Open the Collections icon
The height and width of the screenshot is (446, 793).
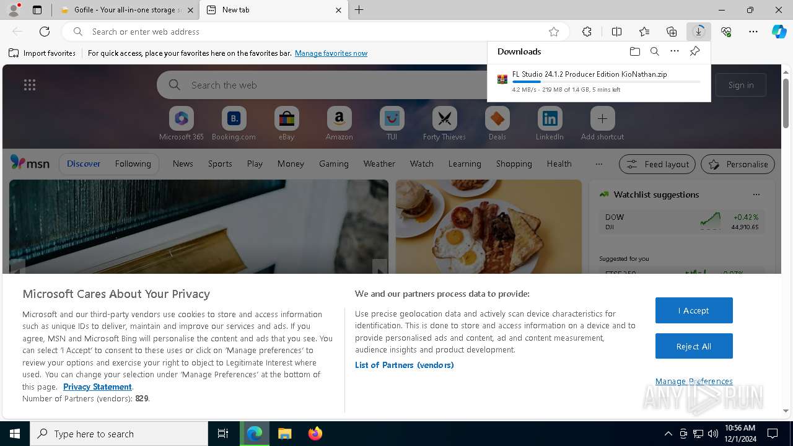coord(672,32)
